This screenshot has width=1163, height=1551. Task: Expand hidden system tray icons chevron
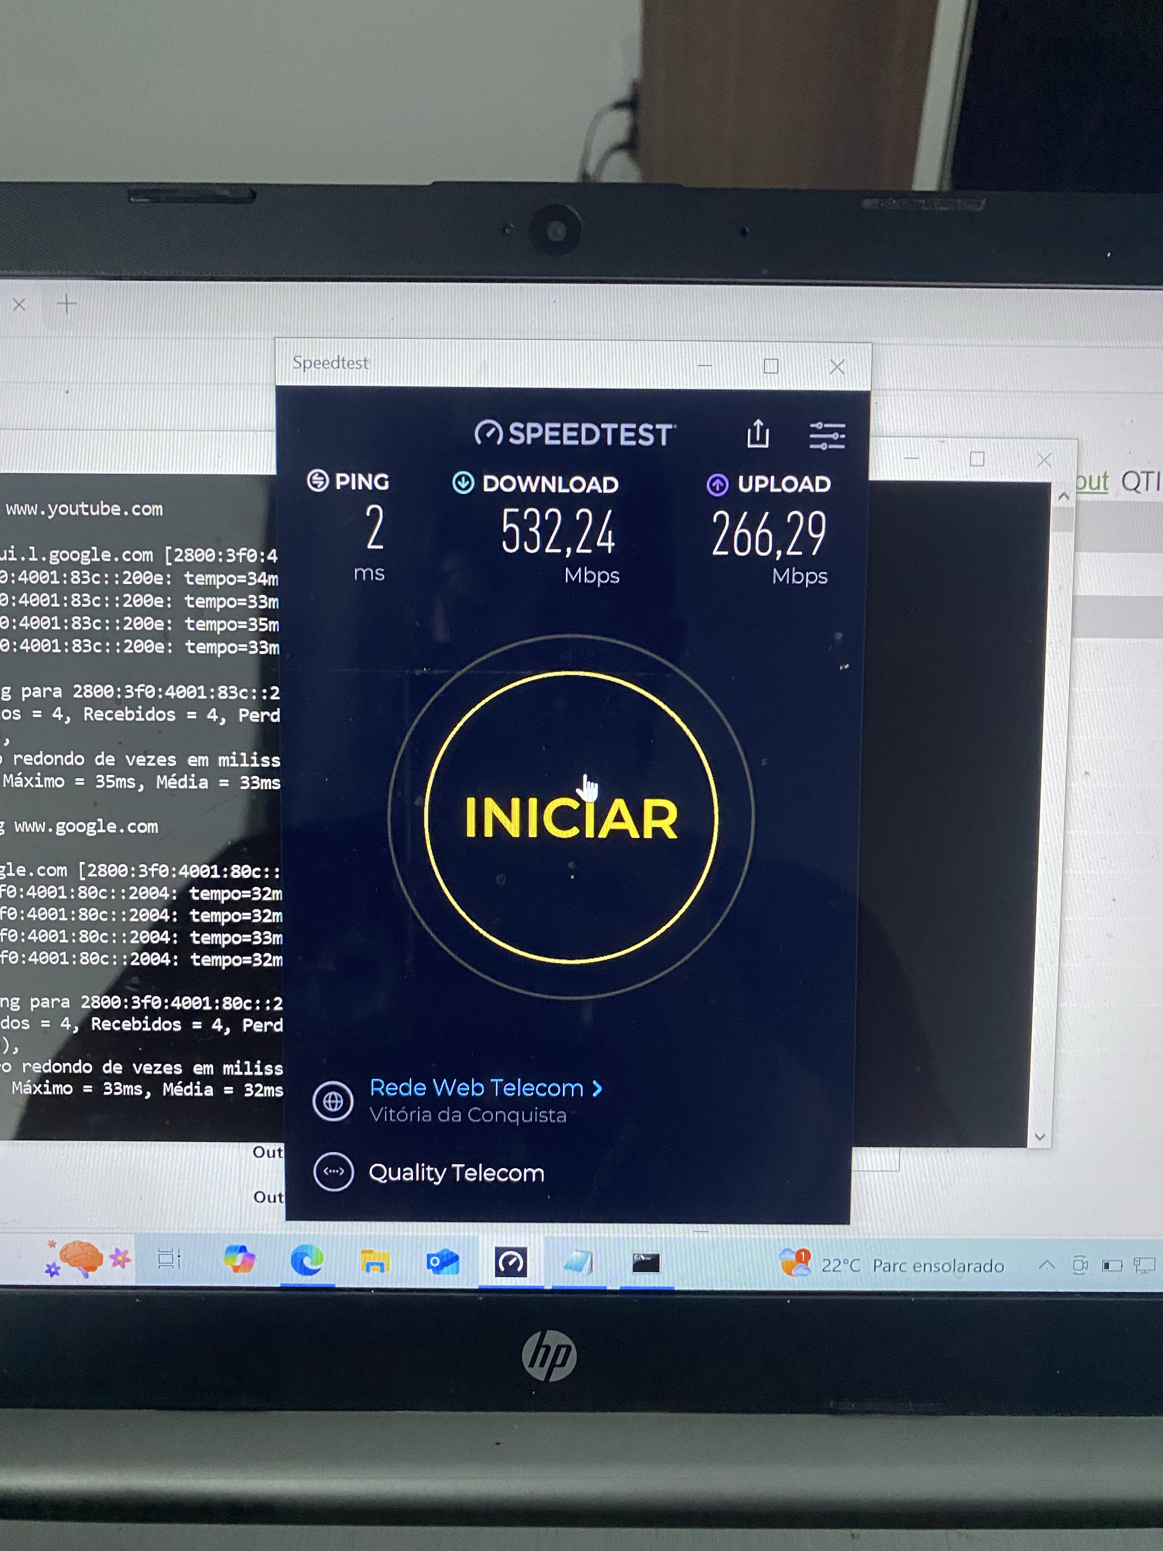pyautogui.click(x=1046, y=1265)
